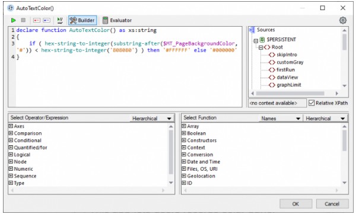Viewport: 356px width, 214px height.
Task: Click the operator list scroll-down arrow
Action: (171, 183)
